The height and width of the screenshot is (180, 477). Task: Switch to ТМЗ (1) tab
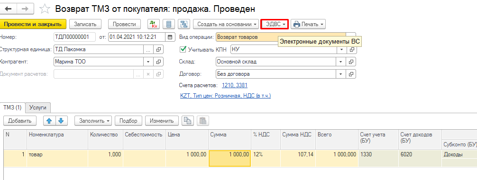coord(12,108)
